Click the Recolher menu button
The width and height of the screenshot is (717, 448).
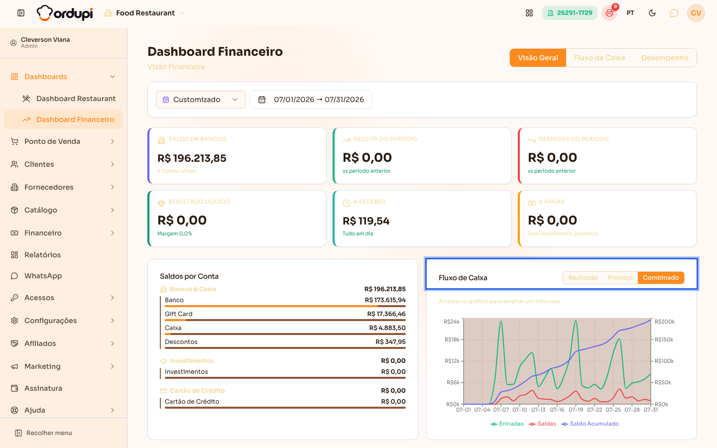(43, 433)
